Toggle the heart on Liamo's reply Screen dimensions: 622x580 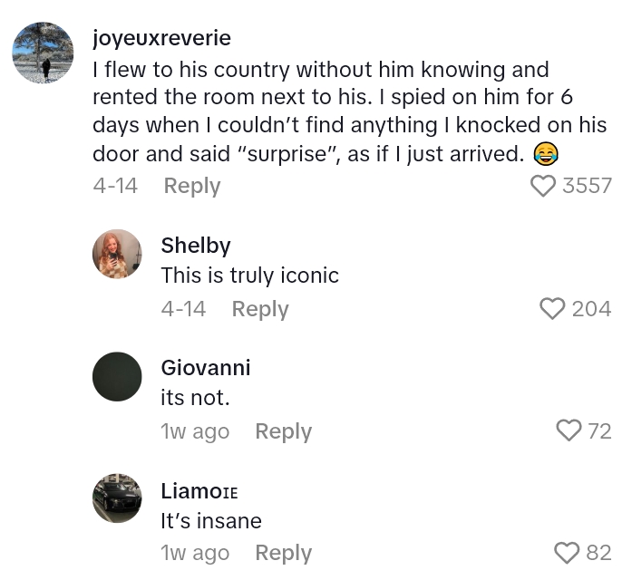(567, 553)
